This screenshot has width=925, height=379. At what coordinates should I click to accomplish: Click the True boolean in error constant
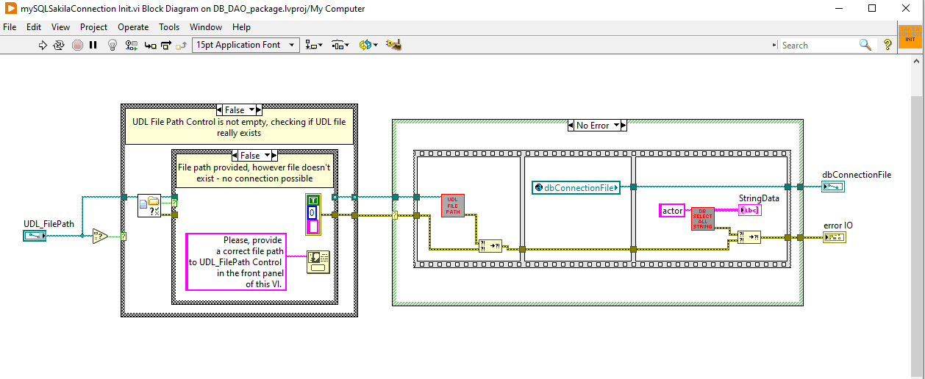pos(313,200)
